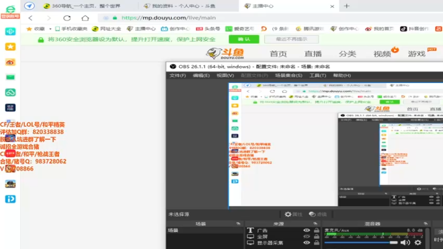Open the green mail sidebar icon
Viewport: 443px width, 249px height.
click(10, 77)
